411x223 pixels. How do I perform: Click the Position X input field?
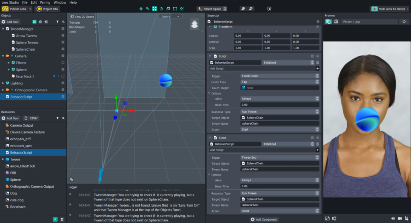pos(247,36)
